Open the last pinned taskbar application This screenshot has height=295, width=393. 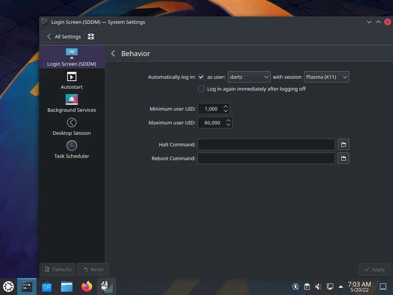(106, 287)
